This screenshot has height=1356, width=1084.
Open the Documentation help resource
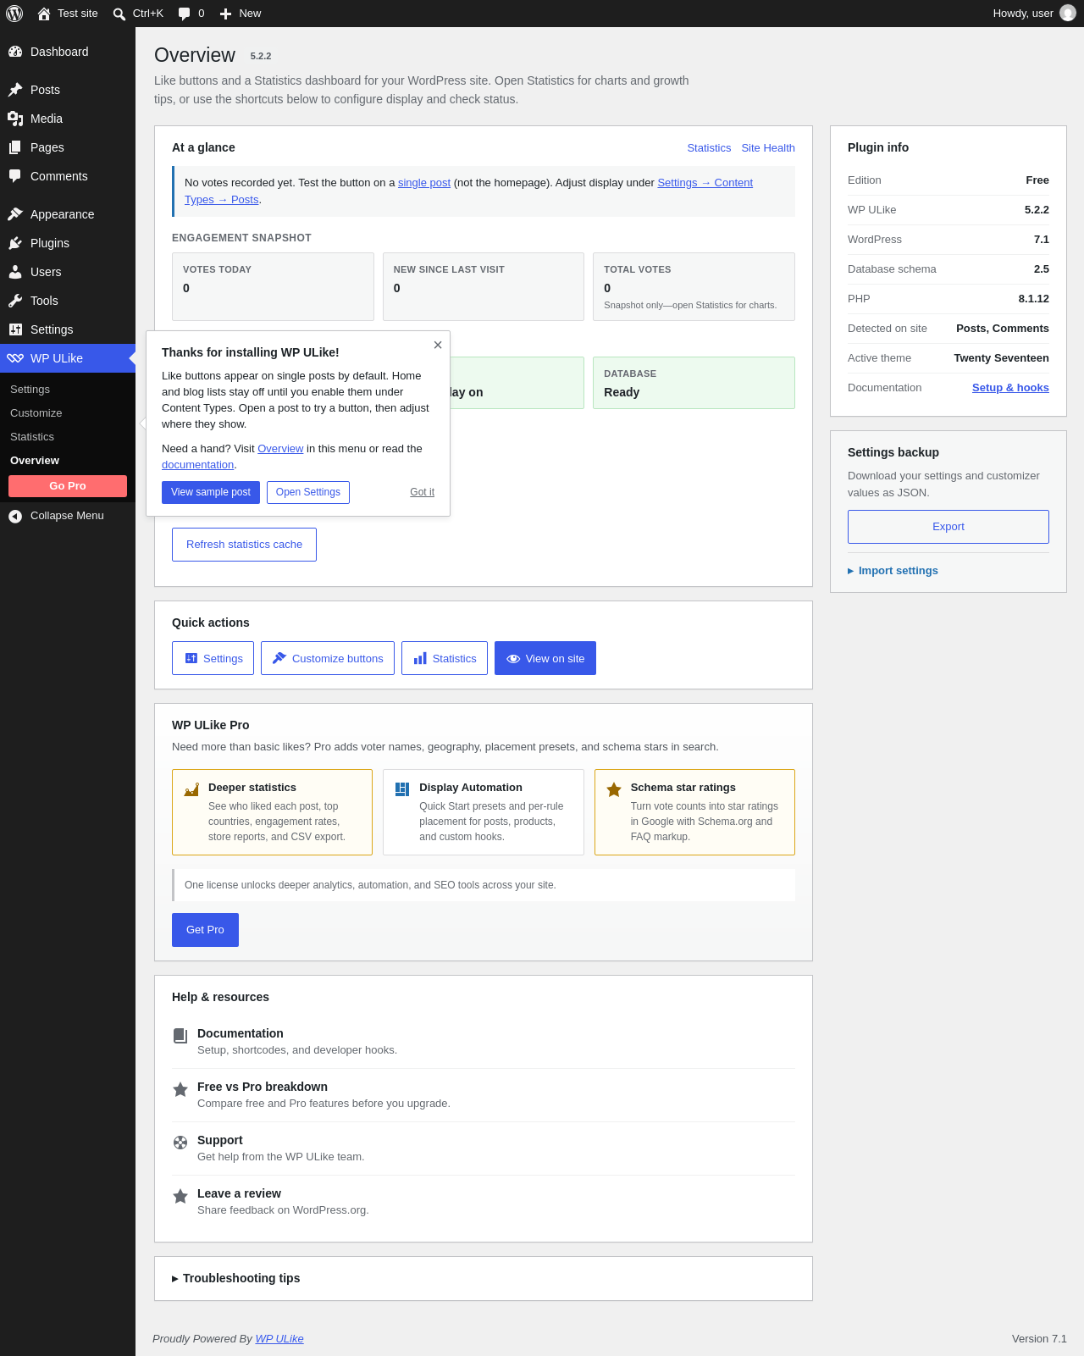tap(484, 1043)
